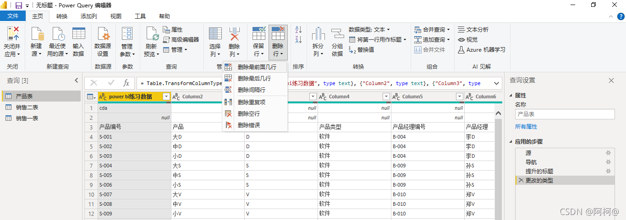The image size is (626, 220).
Task: Open Data Type: Text (数据类型: 文本) dropdown
Action: tap(370, 29)
